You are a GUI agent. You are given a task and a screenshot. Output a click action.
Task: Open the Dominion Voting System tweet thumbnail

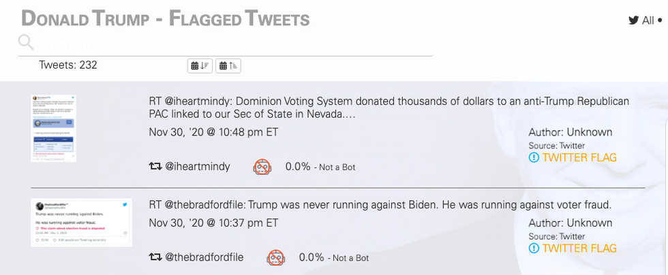click(54, 128)
